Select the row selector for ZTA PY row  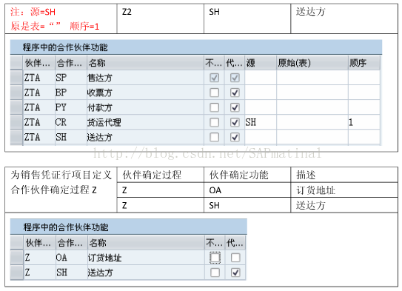[17, 107]
